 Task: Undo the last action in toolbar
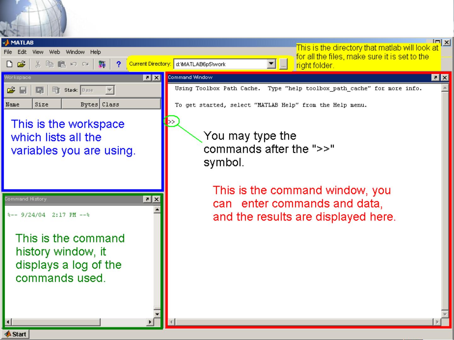[74, 64]
